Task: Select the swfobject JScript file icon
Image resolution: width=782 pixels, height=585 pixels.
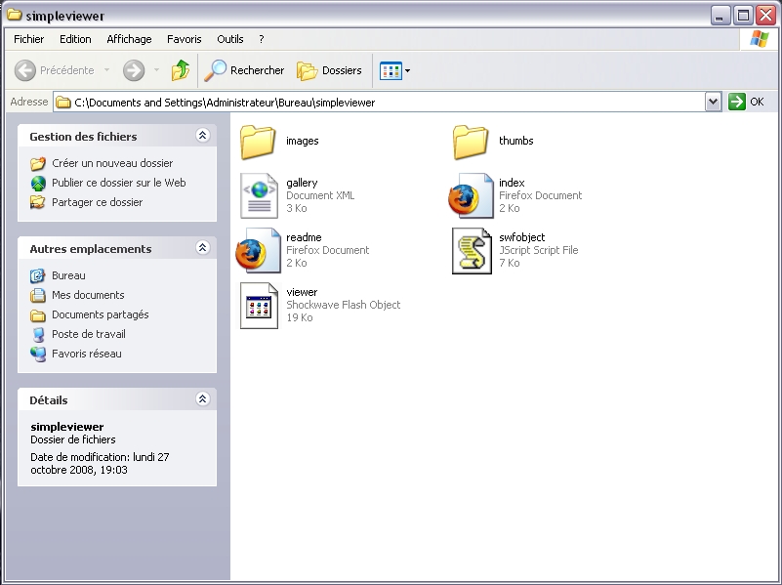Action: [x=471, y=251]
